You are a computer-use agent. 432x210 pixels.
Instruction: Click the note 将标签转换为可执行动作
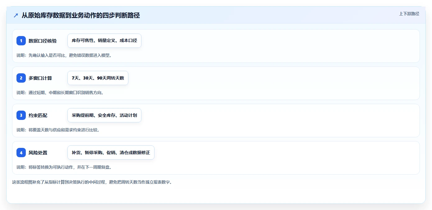(64, 167)
